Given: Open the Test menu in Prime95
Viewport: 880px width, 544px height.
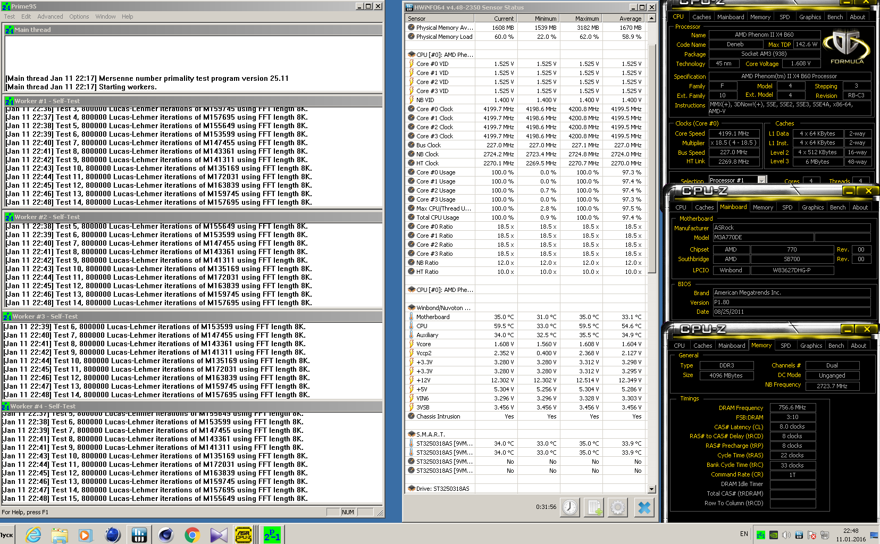Looking at the screenshot, I should coord(10,16).
